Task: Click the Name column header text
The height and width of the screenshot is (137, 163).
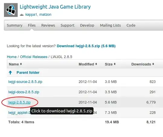Action: pos(14,64)
